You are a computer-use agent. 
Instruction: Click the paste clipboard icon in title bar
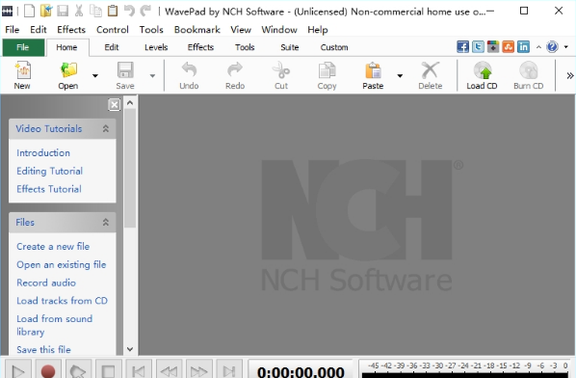pos(113,11)
